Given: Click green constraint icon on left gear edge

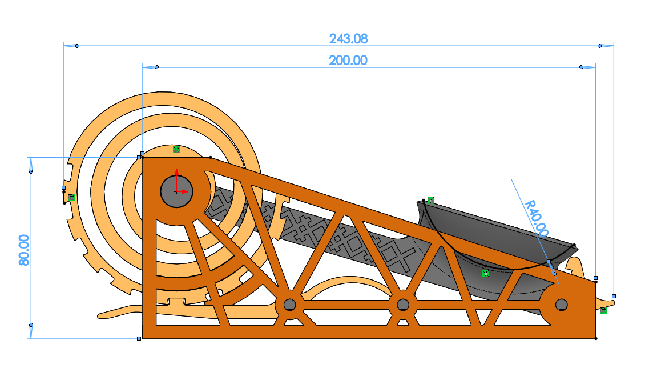Looking at the screenshot, I should pyautogui.click(x=71, y=197).
